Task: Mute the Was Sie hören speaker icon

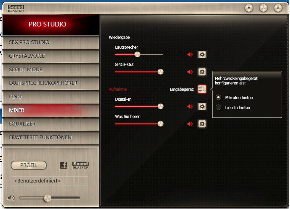Action: 190,124
